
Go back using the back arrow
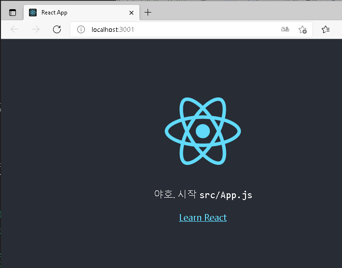click(14, 29)
